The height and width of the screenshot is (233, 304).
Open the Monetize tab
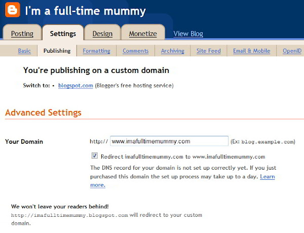(x=143, y=33)
